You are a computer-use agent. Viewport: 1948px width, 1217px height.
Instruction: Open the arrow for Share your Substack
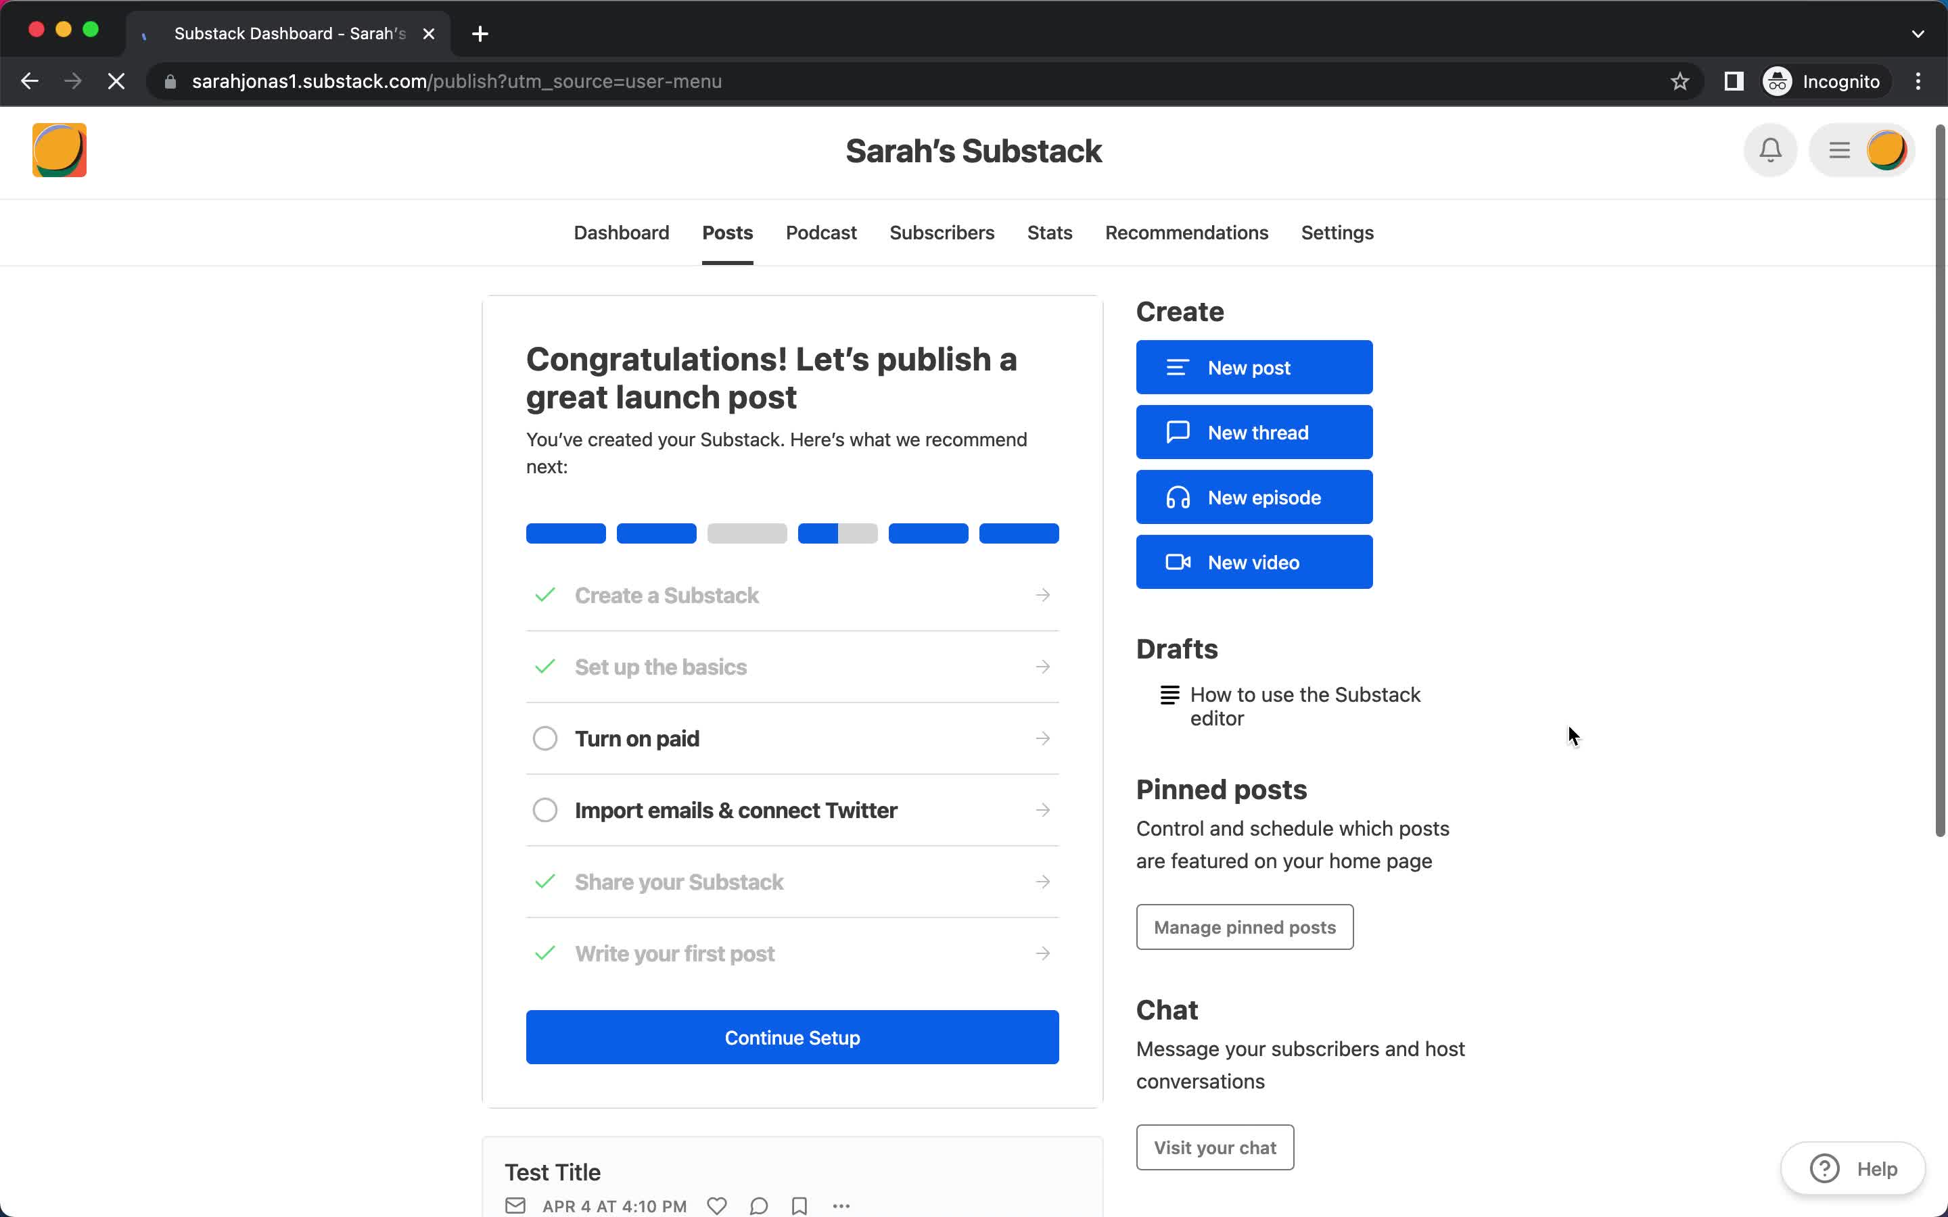1042,882
